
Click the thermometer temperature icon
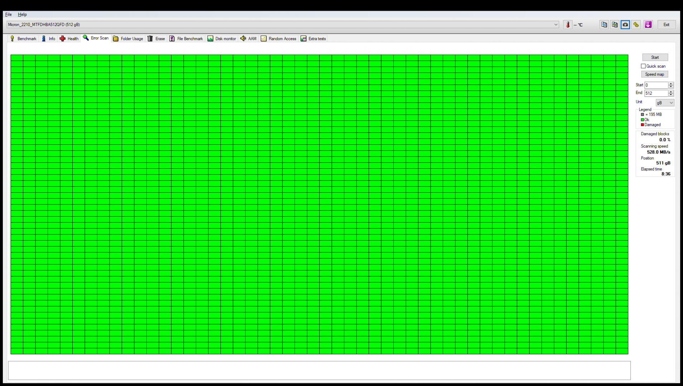(x=568, y=25)
